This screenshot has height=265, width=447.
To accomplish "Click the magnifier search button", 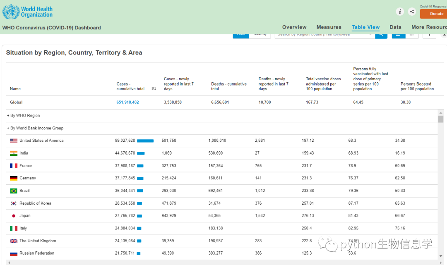I will (381, 36).
